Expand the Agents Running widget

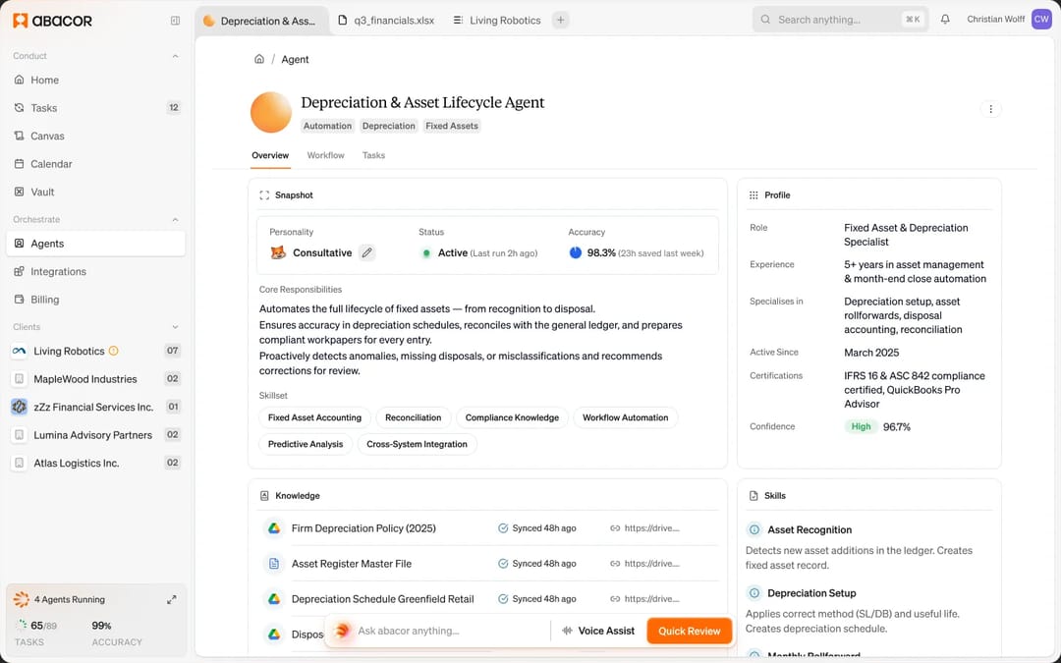172,599
